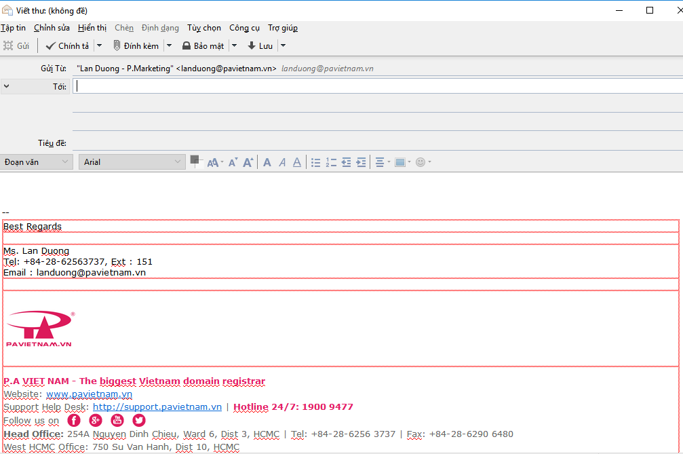This screenshot has height=454, width=683.
Task: Open the www.pavietnam.vn link
Action: point(90,394)
